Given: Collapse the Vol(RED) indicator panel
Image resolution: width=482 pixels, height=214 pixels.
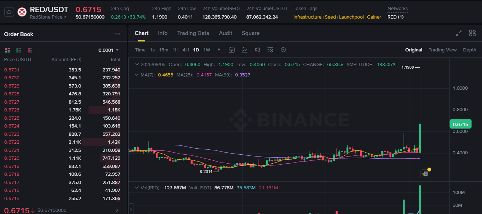Looking at the screenshot, I should [x=137, y=187].
